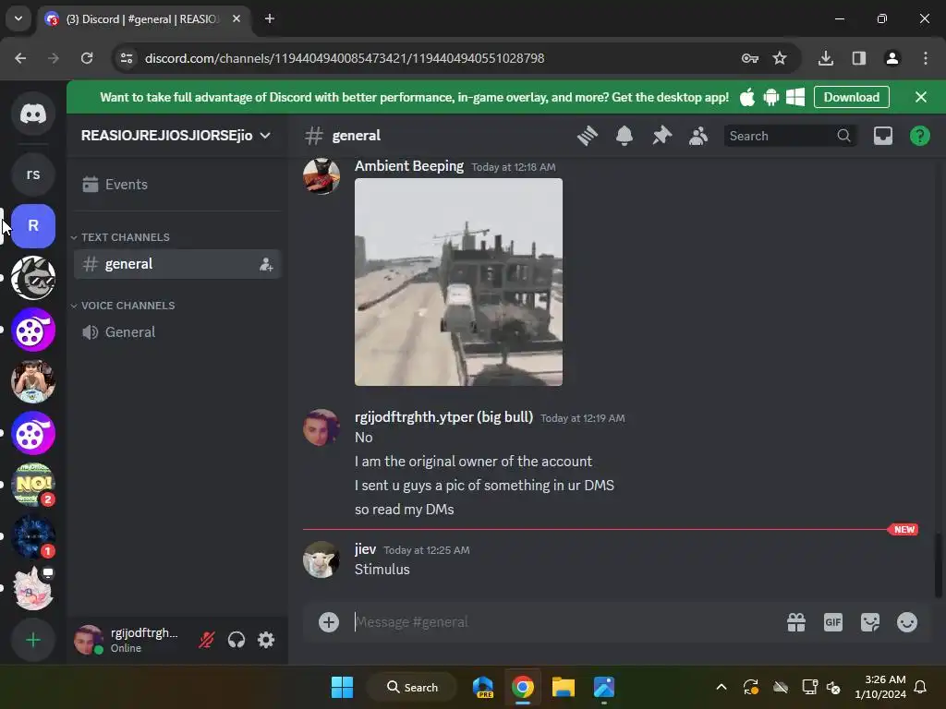946x709 pixels.
Task: Open File Explorer from taskbar
Action: pyautogui.click(x=563, y=687)
